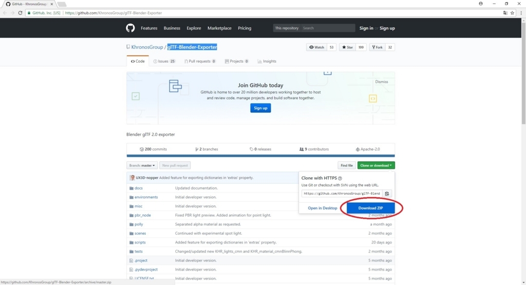This screenshot has width=526, height=285.
Task: Click the Watch button
Action: click(316, 47)
